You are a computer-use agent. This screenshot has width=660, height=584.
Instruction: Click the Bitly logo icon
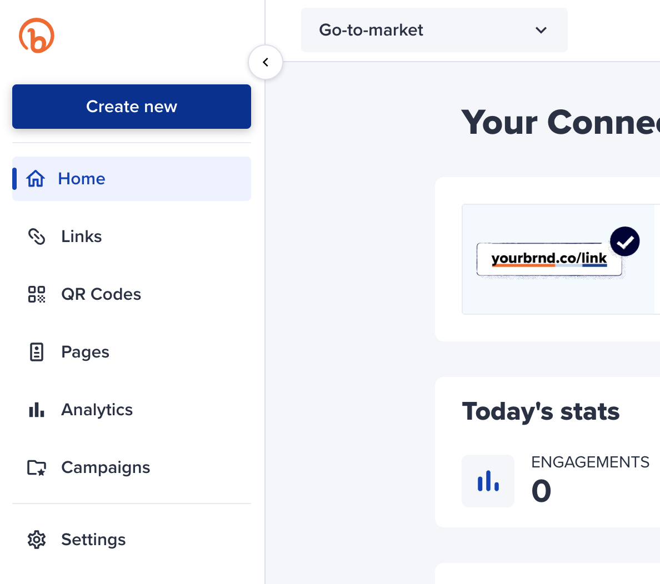[x=37, y=36]
